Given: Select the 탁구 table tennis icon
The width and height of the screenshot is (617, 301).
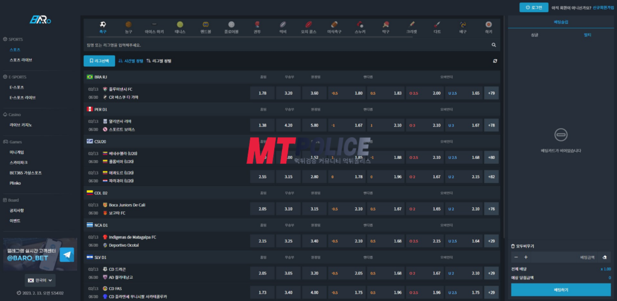Looking at the screenshot, I should pos(386,24).
